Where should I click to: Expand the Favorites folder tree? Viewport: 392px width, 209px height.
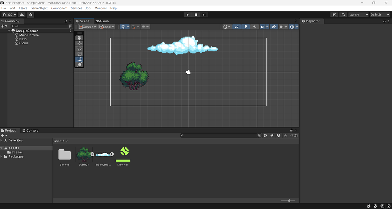[2, 140]
